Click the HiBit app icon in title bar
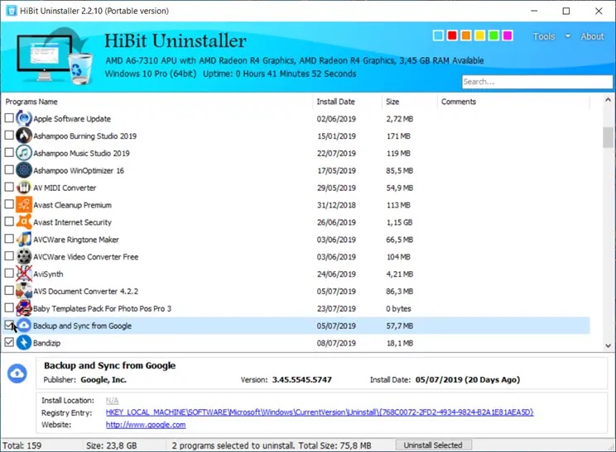This screenshot has height=452, width=616. 12,11
